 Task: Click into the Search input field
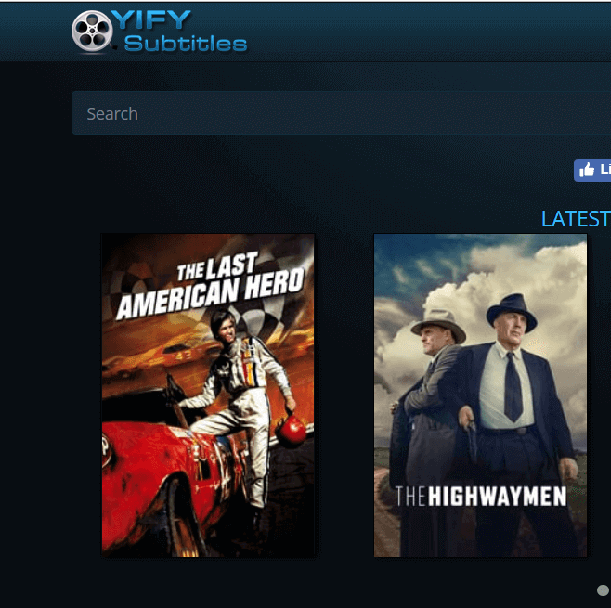click(x=341, y=113)
